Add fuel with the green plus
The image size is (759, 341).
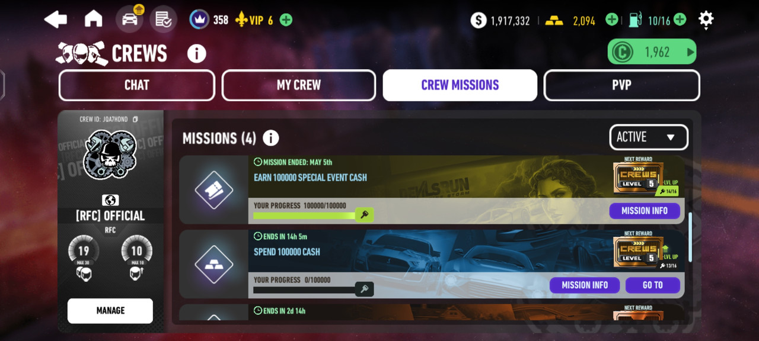tap(680, 20)
